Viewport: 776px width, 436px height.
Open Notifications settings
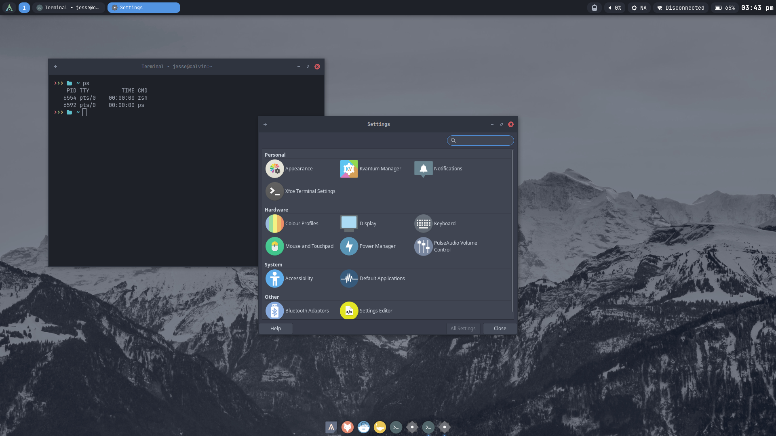pos(439,169)
